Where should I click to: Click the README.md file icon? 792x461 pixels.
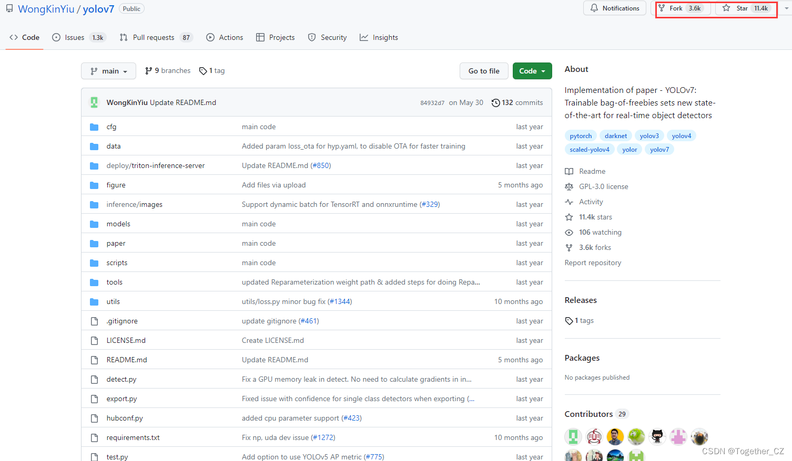[94, 360]
